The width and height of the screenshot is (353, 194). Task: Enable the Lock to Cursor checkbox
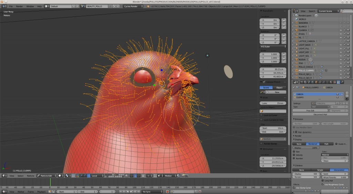coord(261,115)
